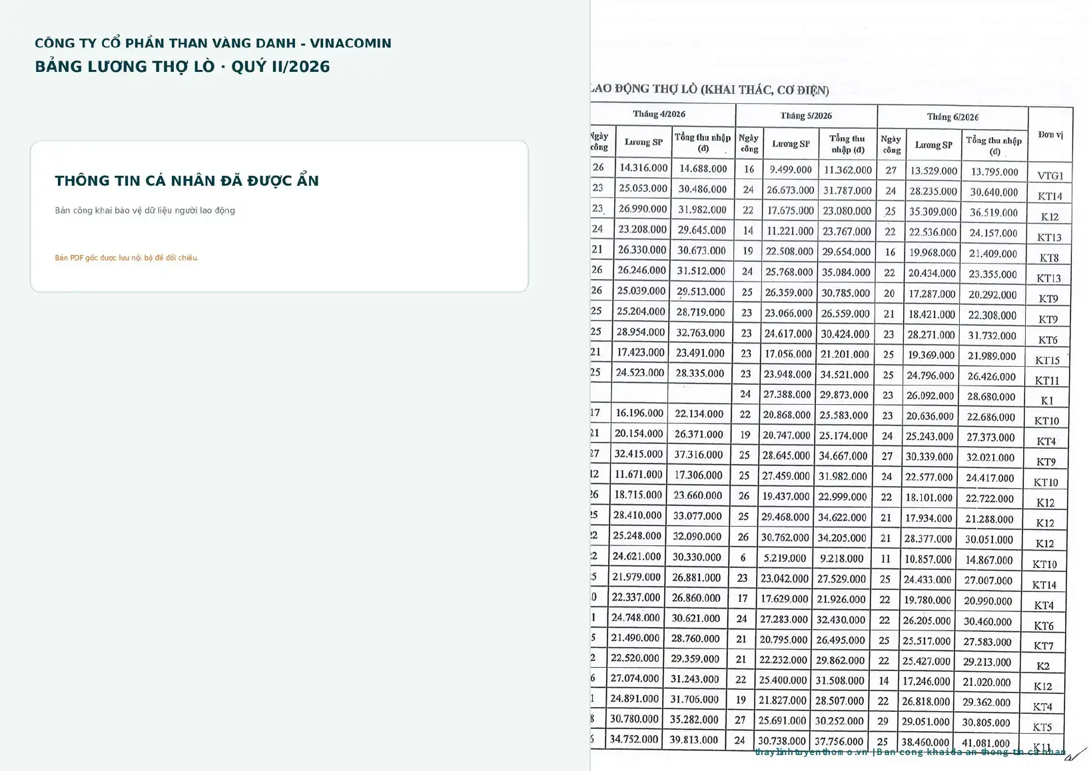Click the June salary "35.309.000"
Viewport: 1091px width, 771px height.
[x=933, y=212]
